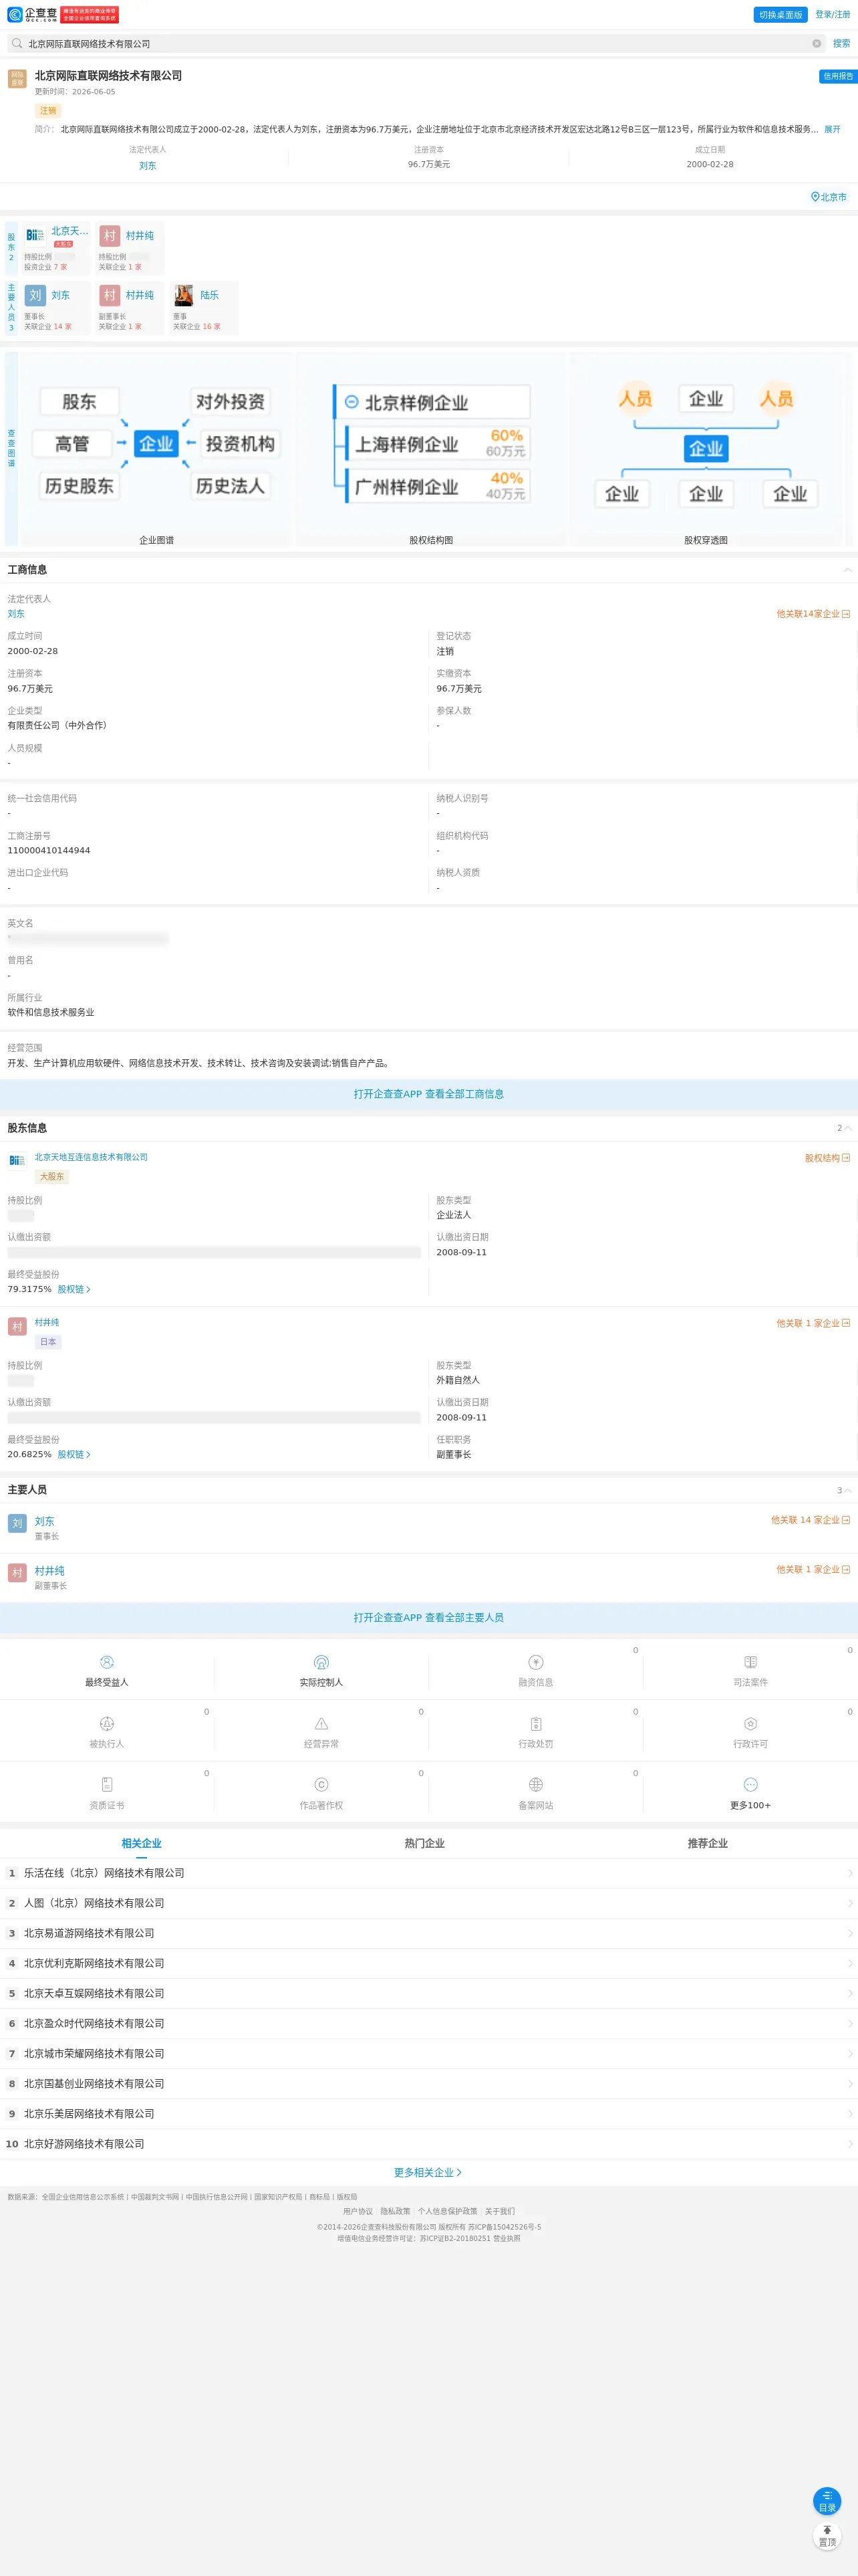Click 切换桌面版 button

coord(780,15)
